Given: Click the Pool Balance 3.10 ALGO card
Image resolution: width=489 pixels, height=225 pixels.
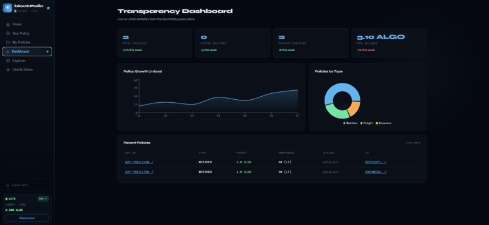Looking at the screenshot, I should (388, 43).
